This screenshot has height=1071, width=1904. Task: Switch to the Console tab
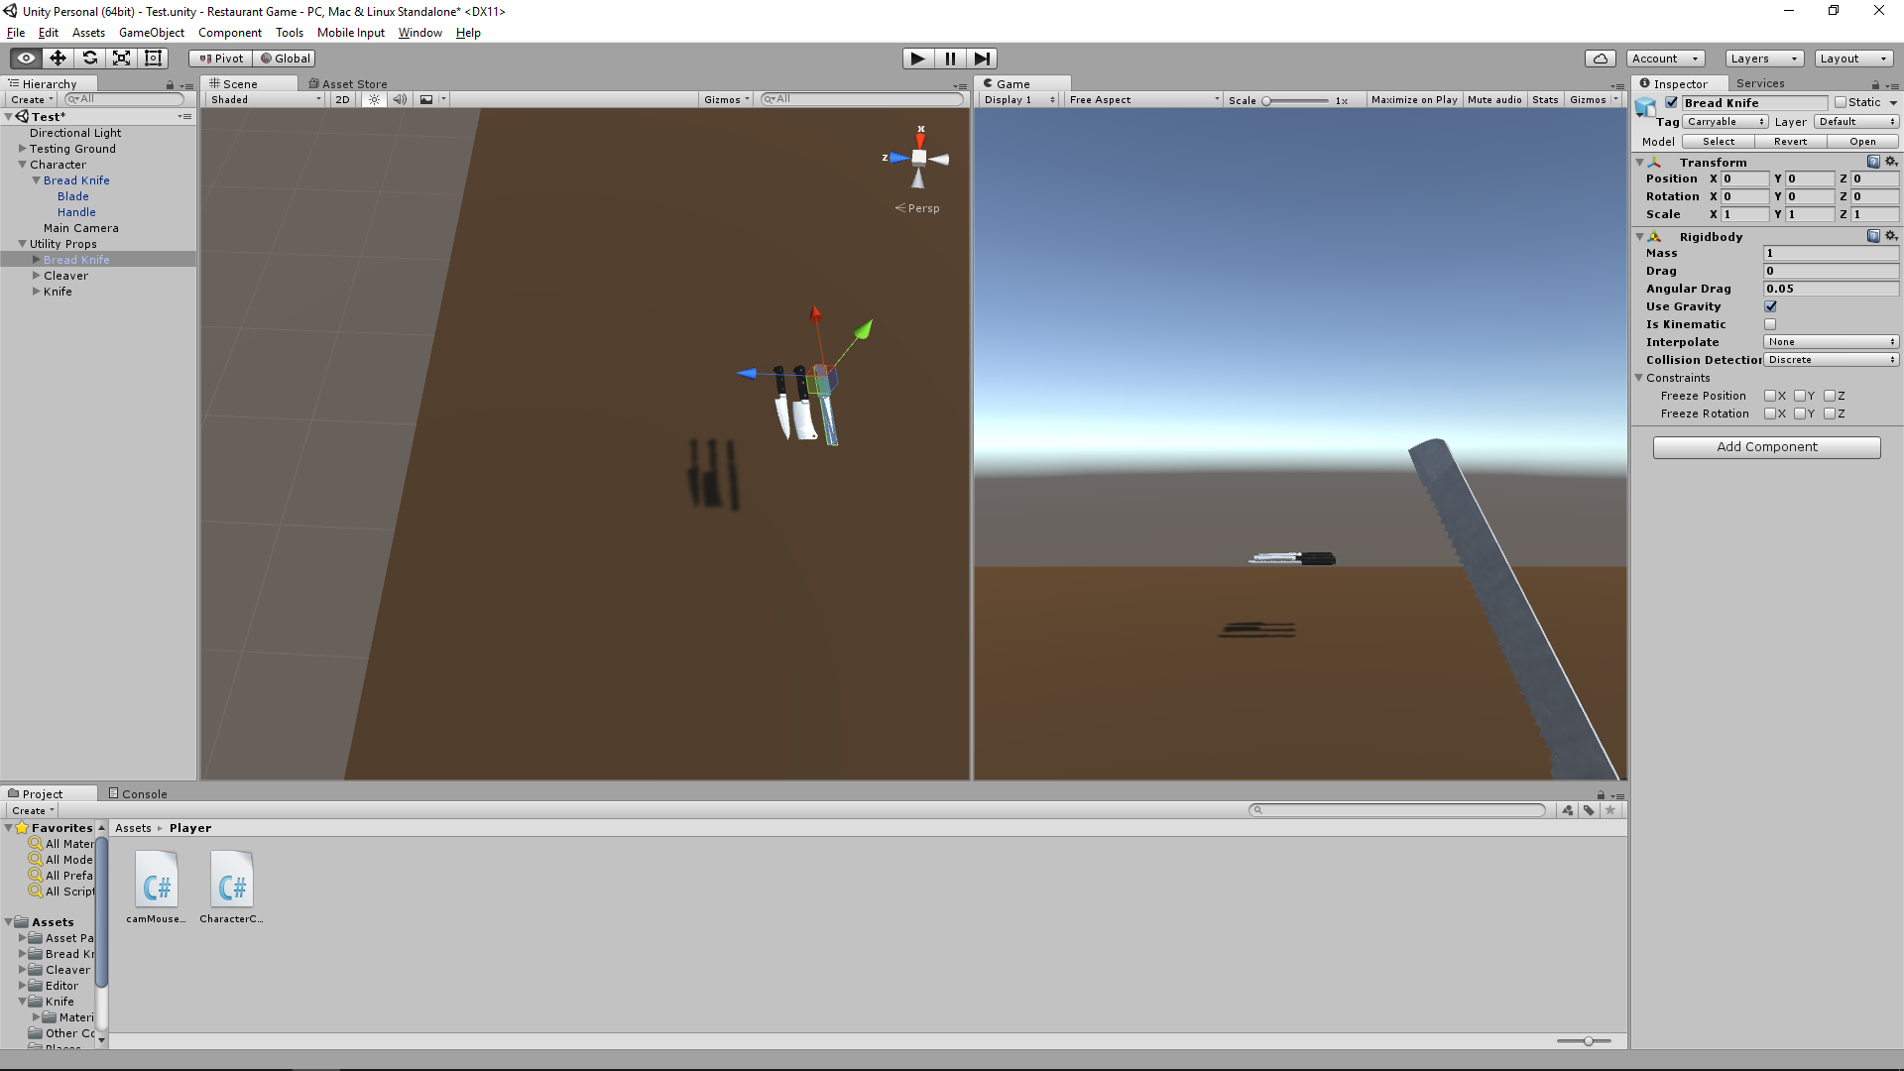pos(138,794)
